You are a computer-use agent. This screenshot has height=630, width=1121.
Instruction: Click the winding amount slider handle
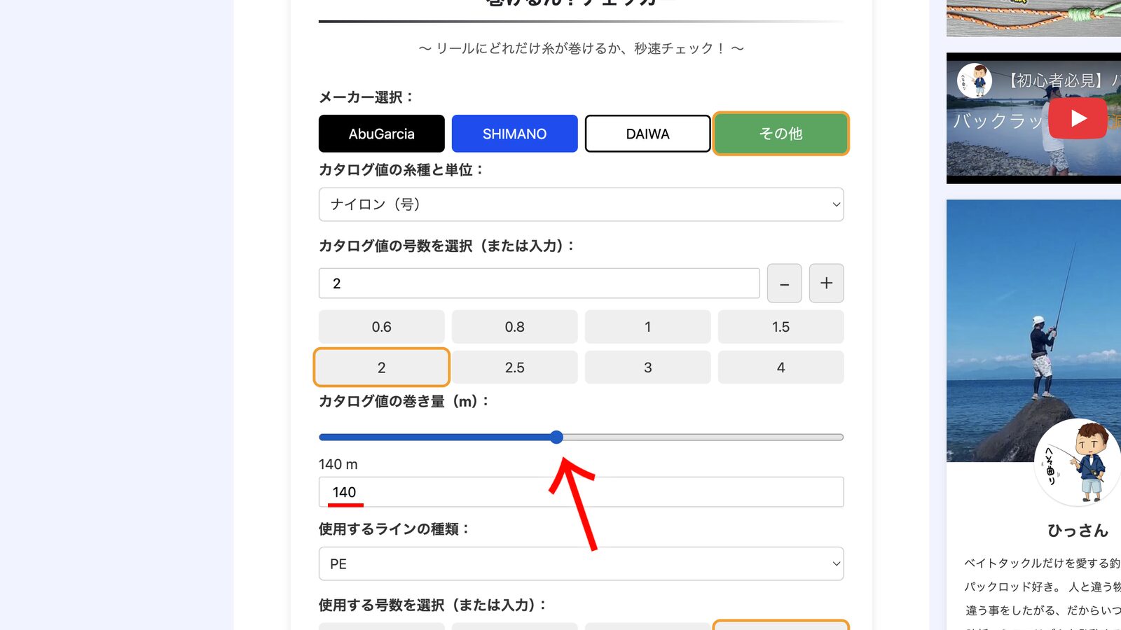556,437
